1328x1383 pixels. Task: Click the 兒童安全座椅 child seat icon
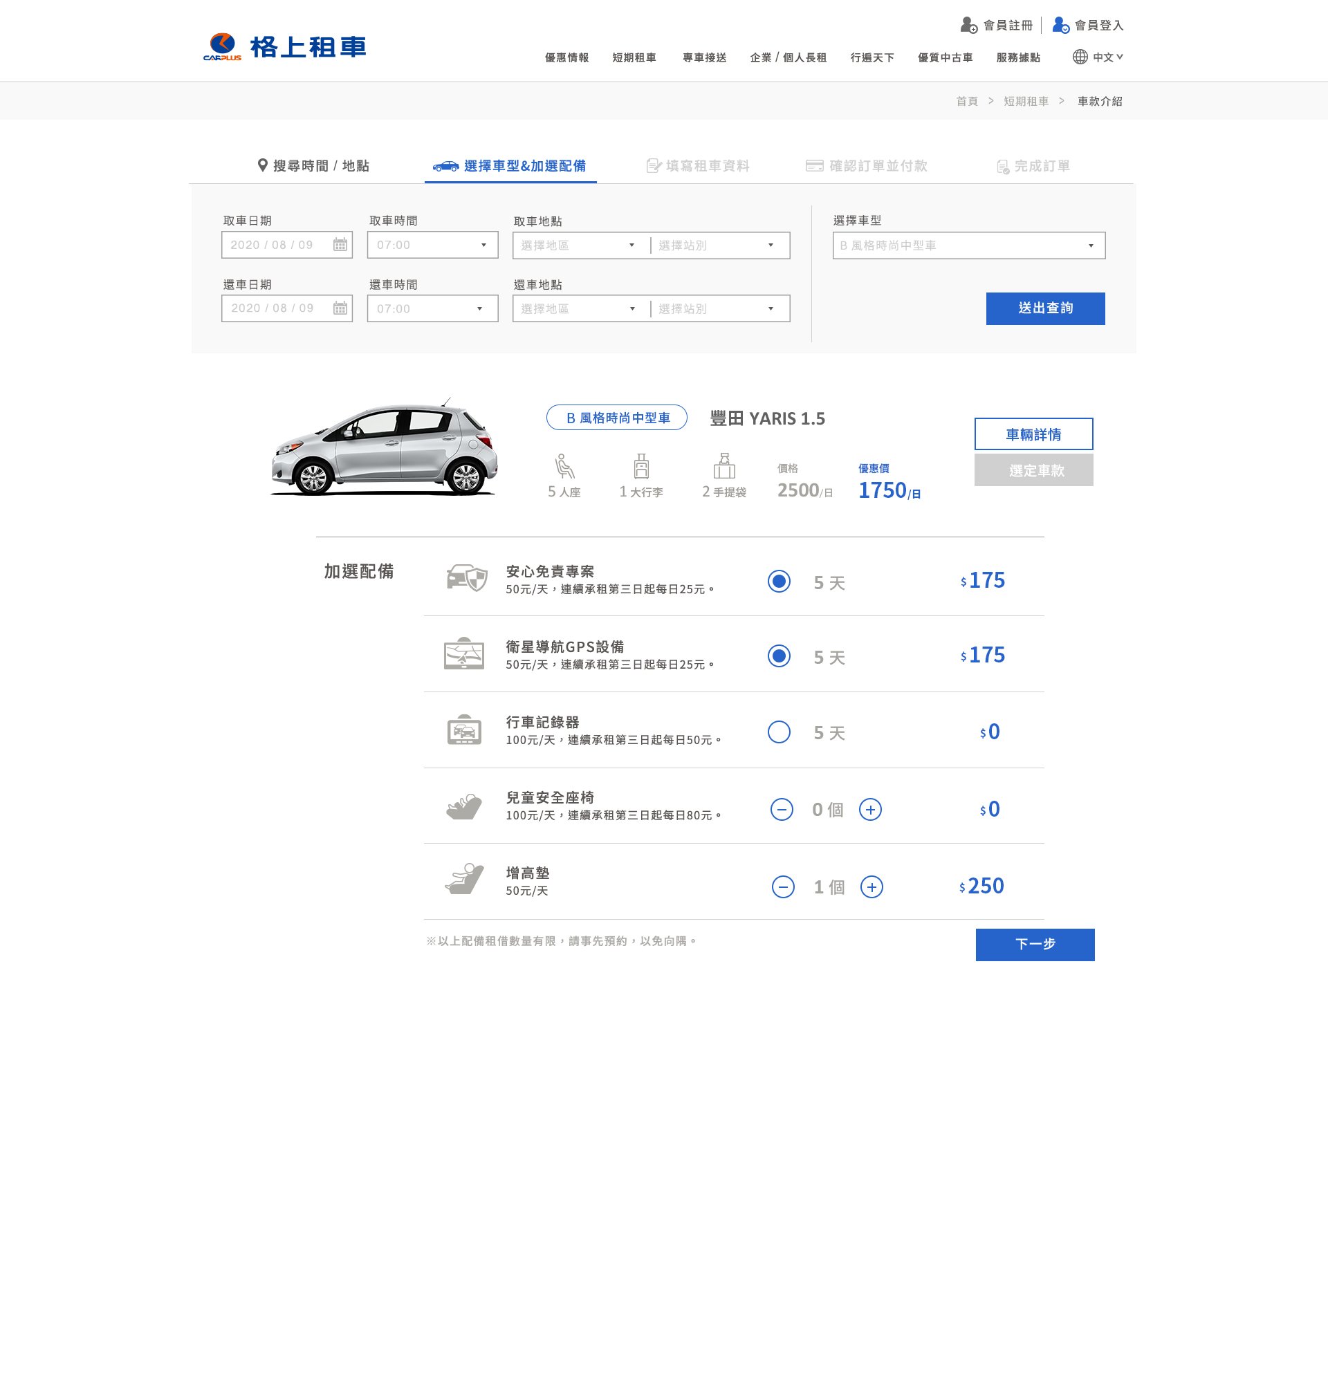tap(463, 806)
